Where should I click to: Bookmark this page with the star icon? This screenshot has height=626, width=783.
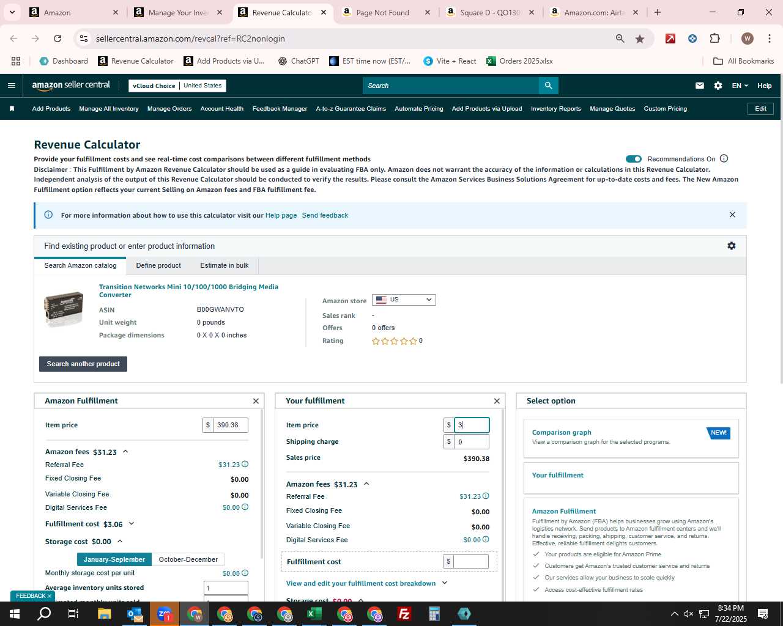(640, 39)
